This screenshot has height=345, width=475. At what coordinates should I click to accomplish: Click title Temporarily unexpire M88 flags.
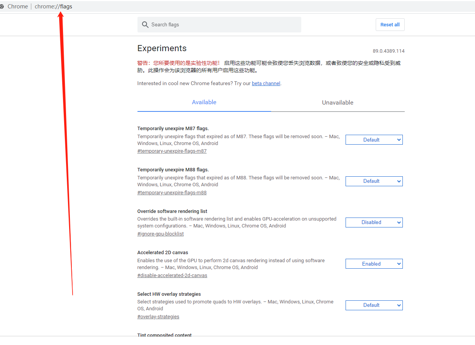tap(173, 169)
